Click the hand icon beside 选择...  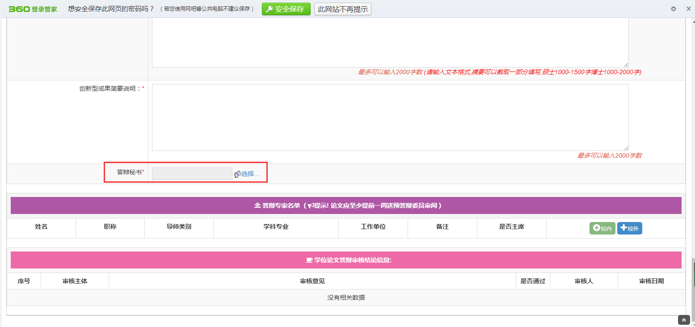[x=237, y=174]
